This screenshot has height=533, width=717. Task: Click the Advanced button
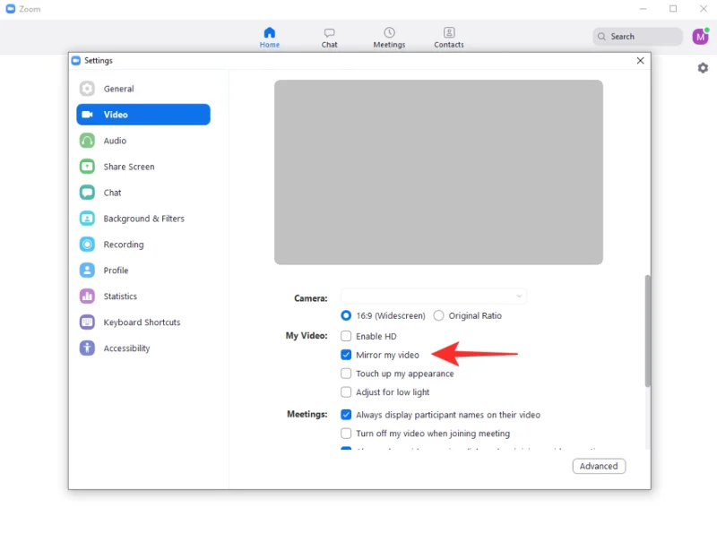click(x=599, y=466)
